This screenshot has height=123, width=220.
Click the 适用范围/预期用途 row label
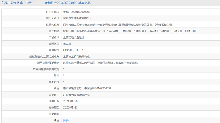click(x=48, y=63)
